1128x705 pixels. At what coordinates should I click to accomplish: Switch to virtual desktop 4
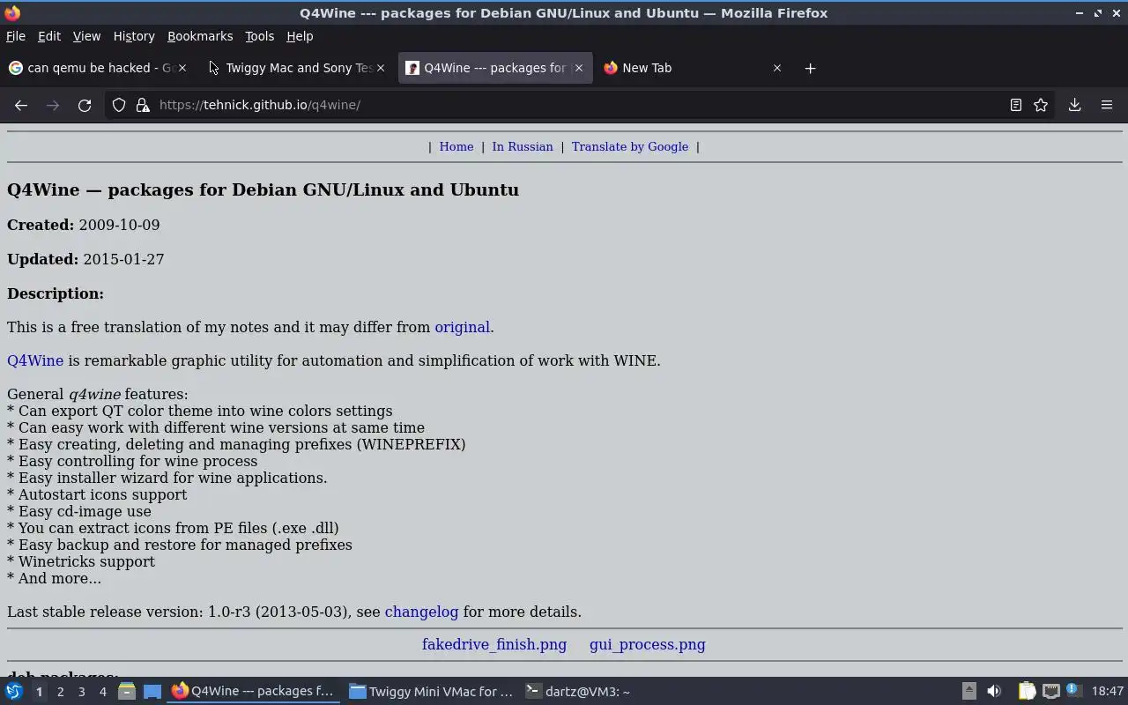pyautogui.click(x=103, y=692)
